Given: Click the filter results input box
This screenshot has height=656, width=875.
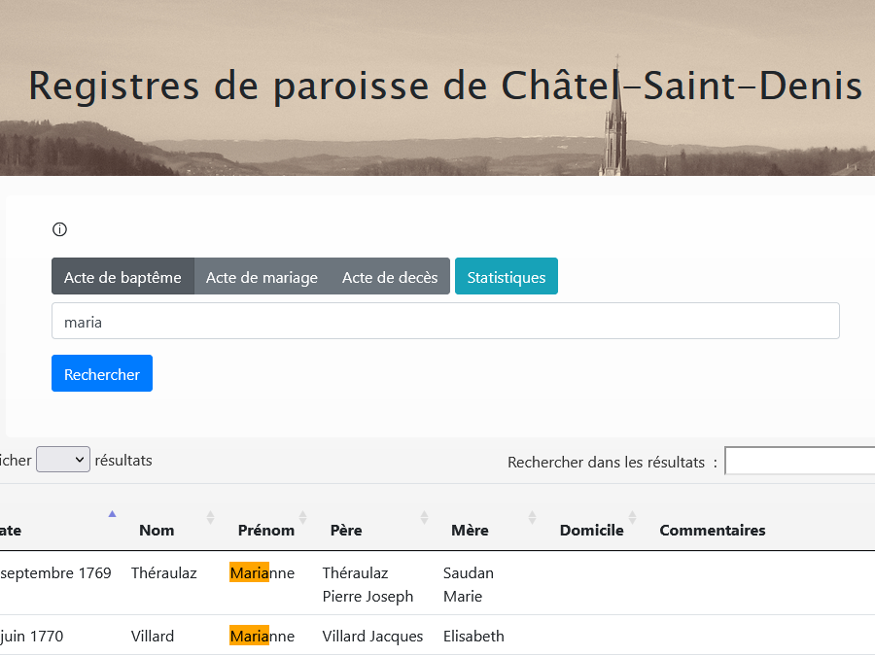Looking at the screenshot, I should pyautogui.click(x=799, y=462).
